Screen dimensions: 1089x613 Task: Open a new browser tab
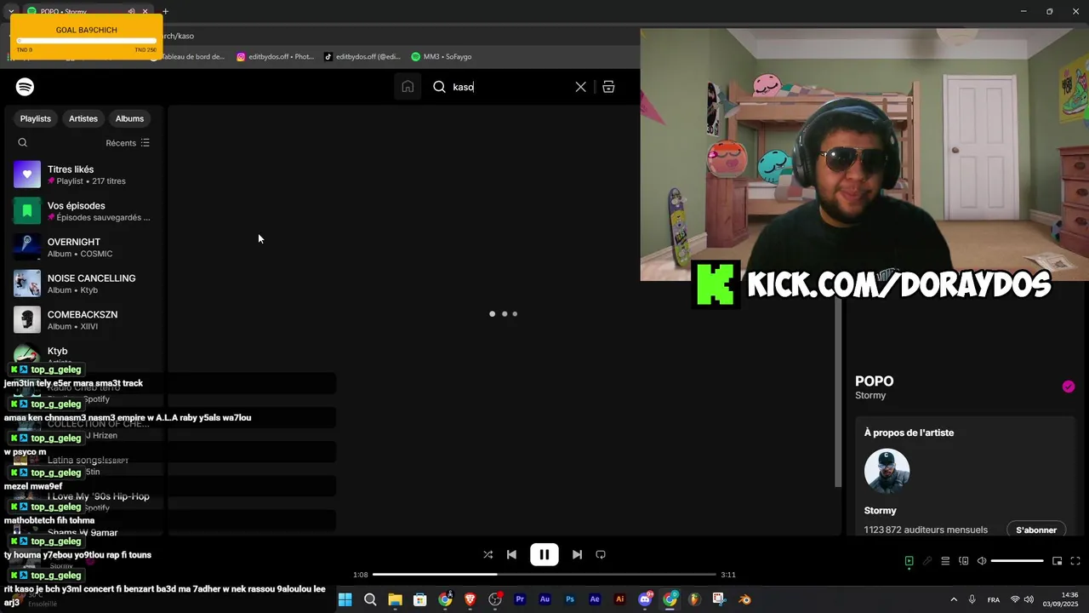165,12
